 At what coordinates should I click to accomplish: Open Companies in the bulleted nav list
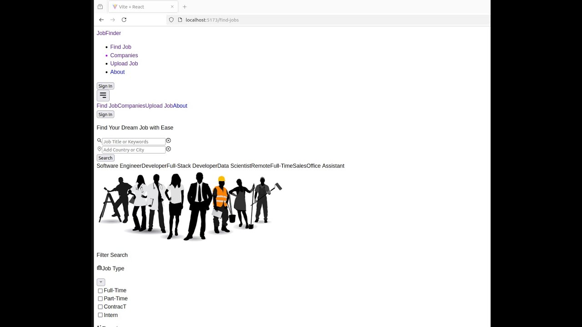click(x=124, y=55)
